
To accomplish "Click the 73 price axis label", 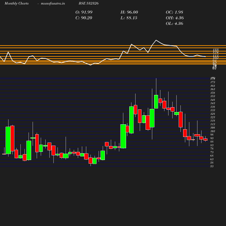I will pos(212,152).
